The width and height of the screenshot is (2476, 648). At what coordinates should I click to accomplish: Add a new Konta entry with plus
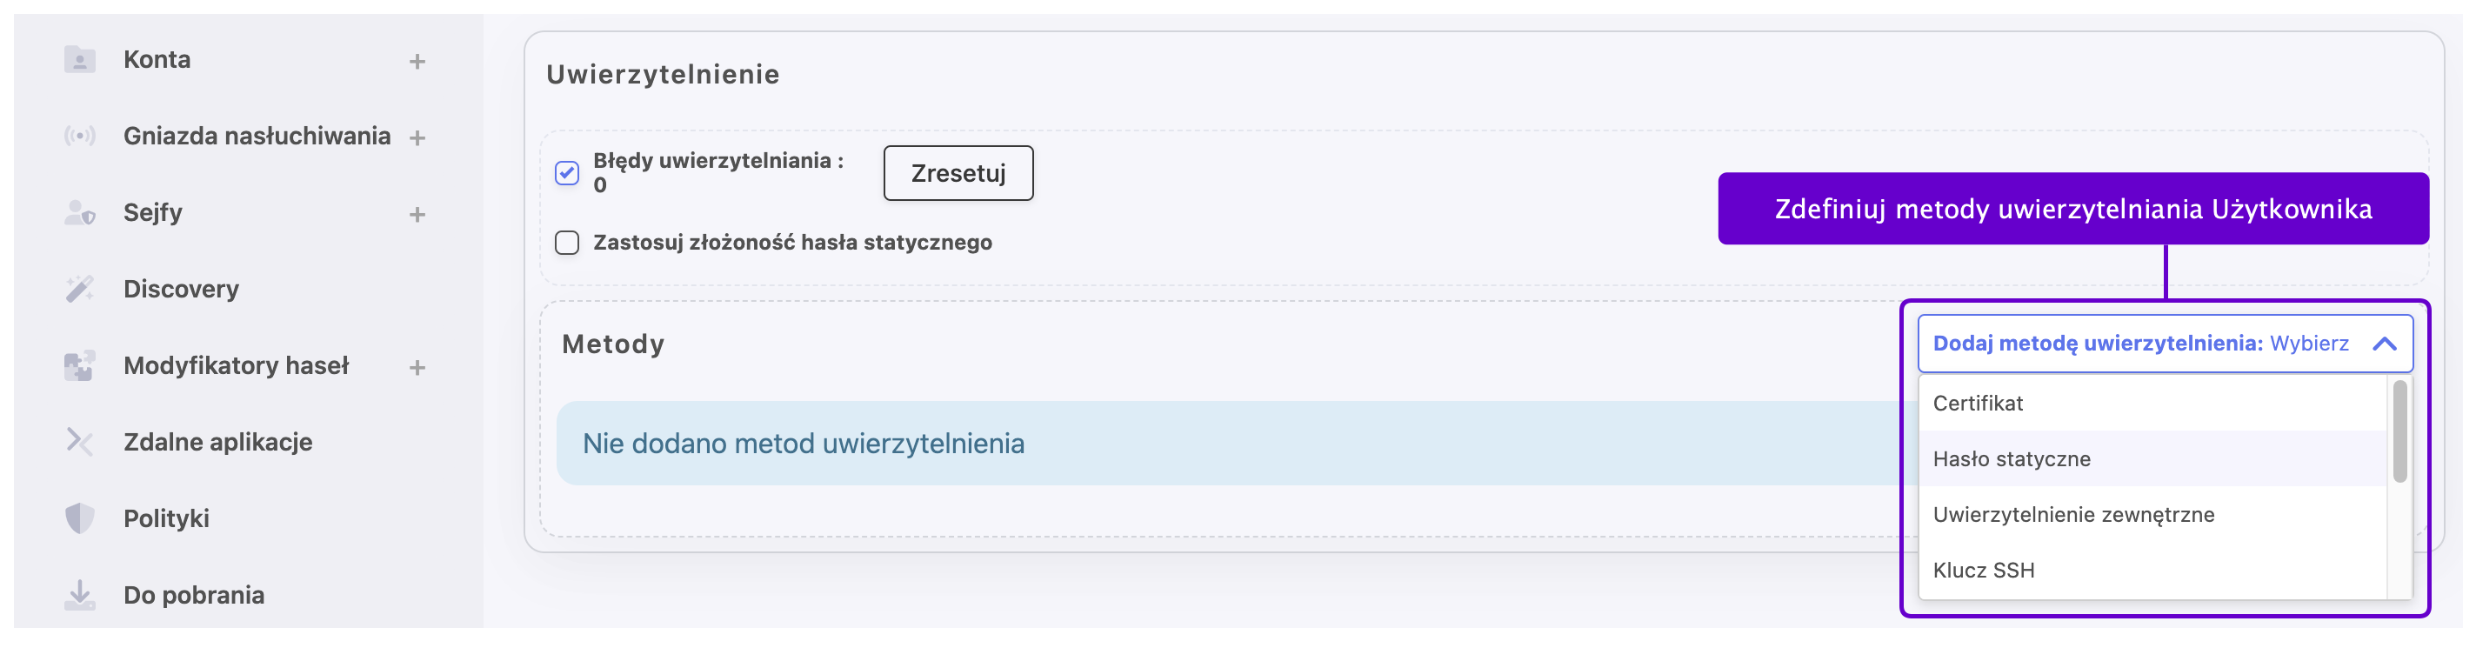417,62
